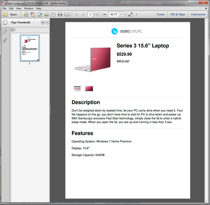
Task: Maximize the Adobe Reader window
Action: 196,2
